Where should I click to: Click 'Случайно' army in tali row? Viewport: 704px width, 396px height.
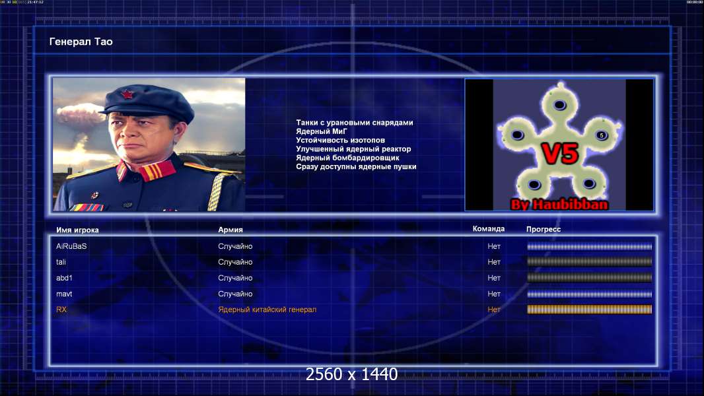tap(235, 262)
